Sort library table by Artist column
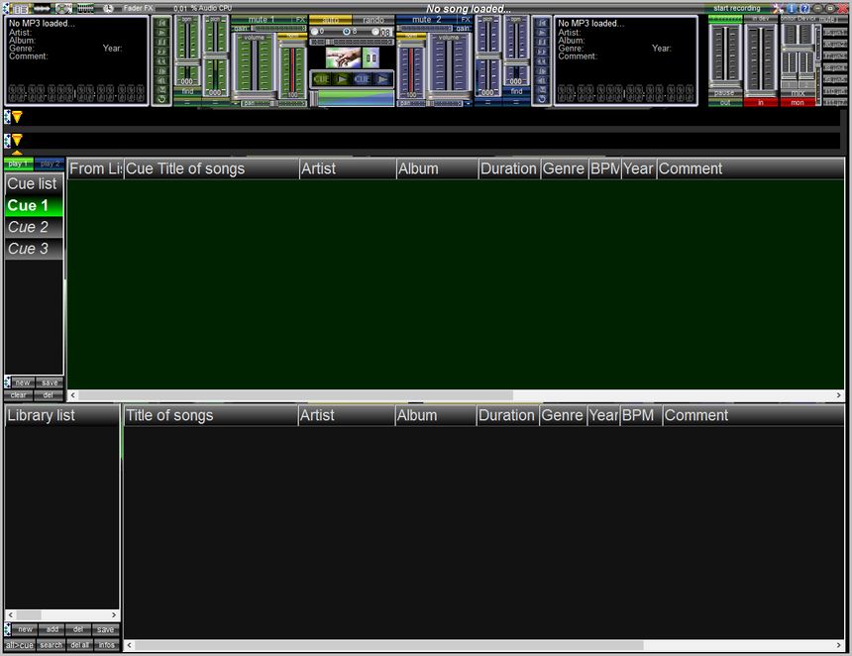 [x=346, y=416]
